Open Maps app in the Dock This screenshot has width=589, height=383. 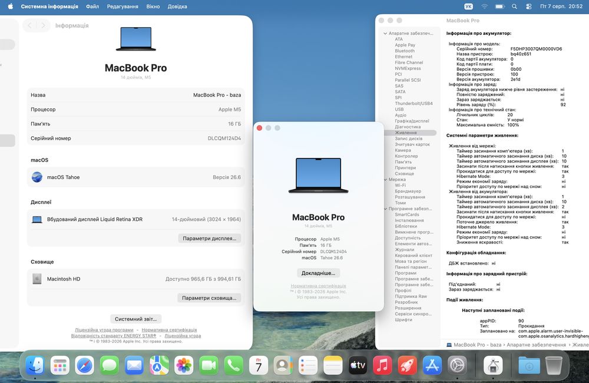coord(159,365)
